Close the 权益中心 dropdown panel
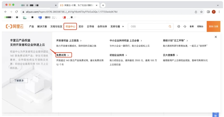The width and height of the screenshot is (224, 117). [216, 37]
